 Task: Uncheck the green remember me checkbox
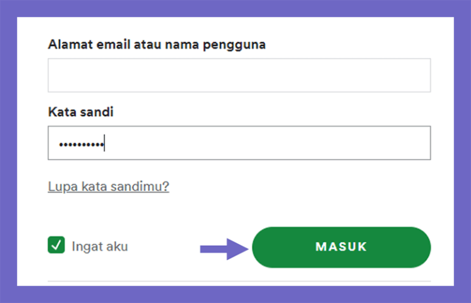click(56, 245)
